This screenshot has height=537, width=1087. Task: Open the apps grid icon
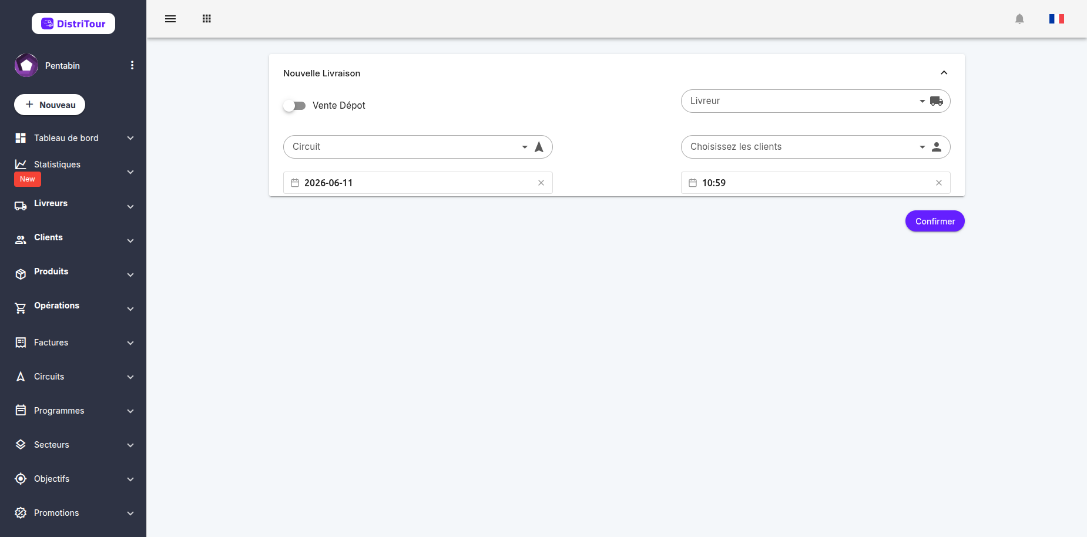pyautogui.click(x=207, y=19)
